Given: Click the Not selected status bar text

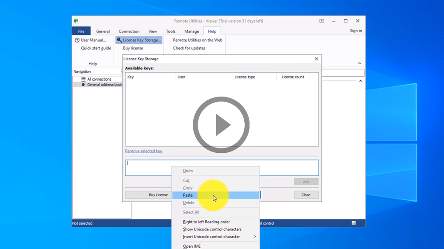Looking at the screenshot, I should pos(83,223).
